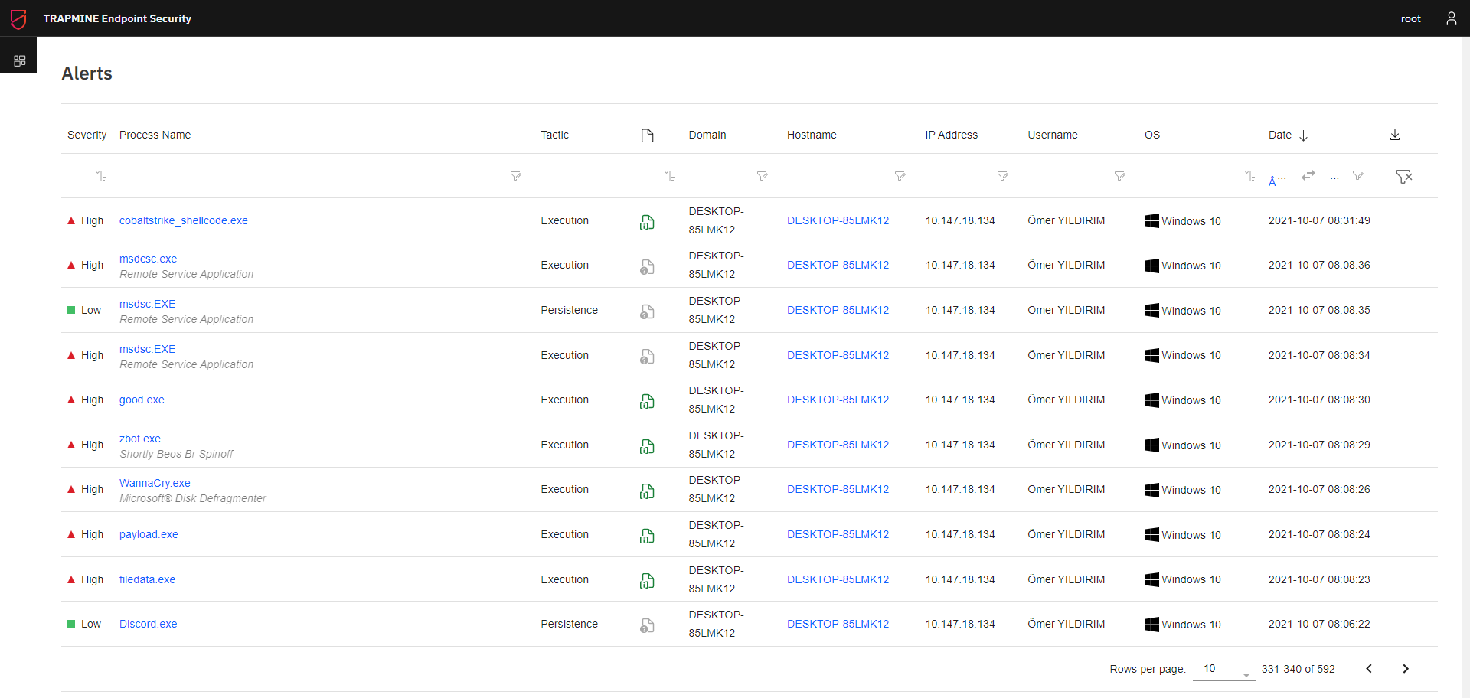Open the dashboard grid menu icon
The width and height of the screenshot is (1470, 698).
[19, 60]
